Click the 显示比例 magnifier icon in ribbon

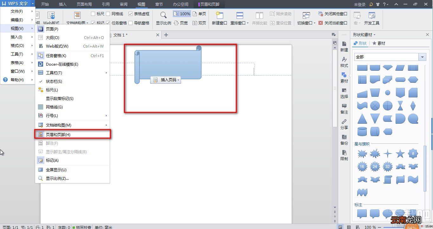163,15
